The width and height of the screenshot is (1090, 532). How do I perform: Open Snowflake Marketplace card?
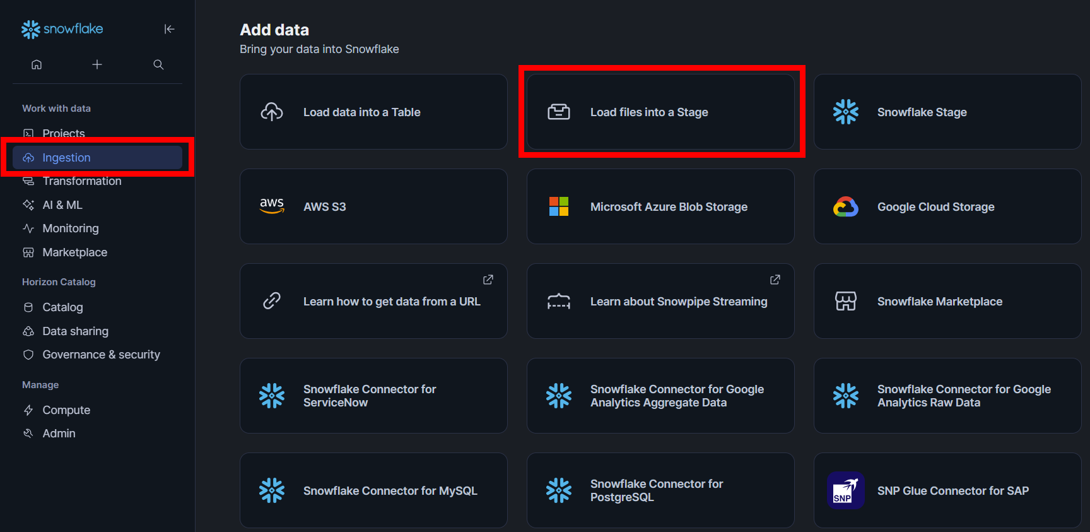pyautogui.click(x=947, y=302)
